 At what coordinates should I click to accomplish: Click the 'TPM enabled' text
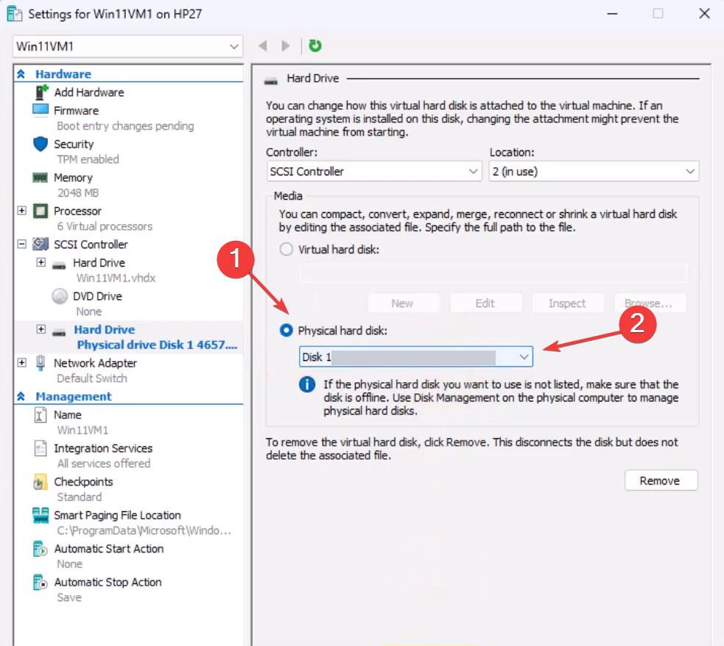88,159
